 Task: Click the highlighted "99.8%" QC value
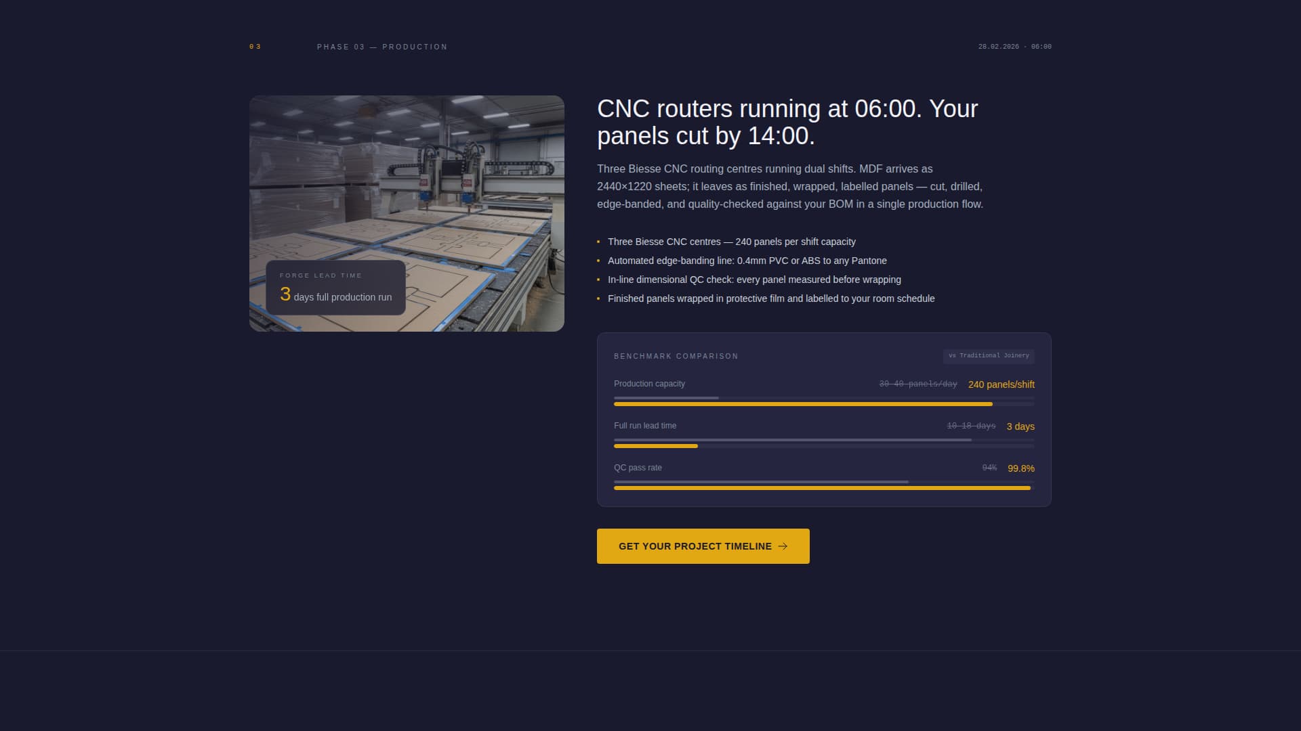[1020, 468]
